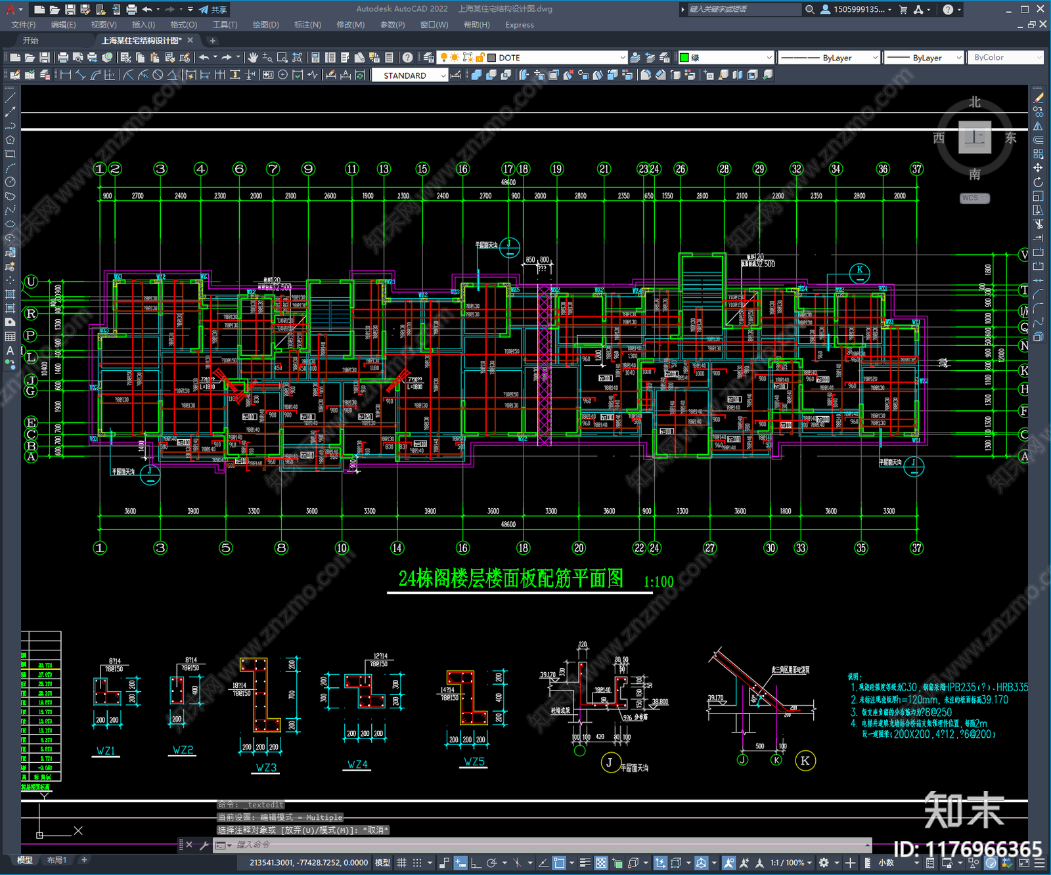
Task: Click the Autodesk App Store cart icon
Action: (903, 9)
